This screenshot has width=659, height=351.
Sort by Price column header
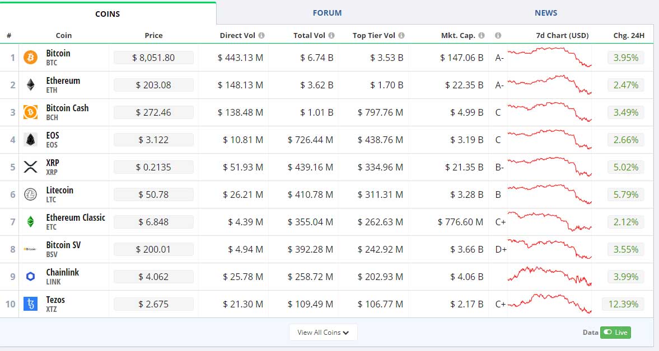(153, 36)
